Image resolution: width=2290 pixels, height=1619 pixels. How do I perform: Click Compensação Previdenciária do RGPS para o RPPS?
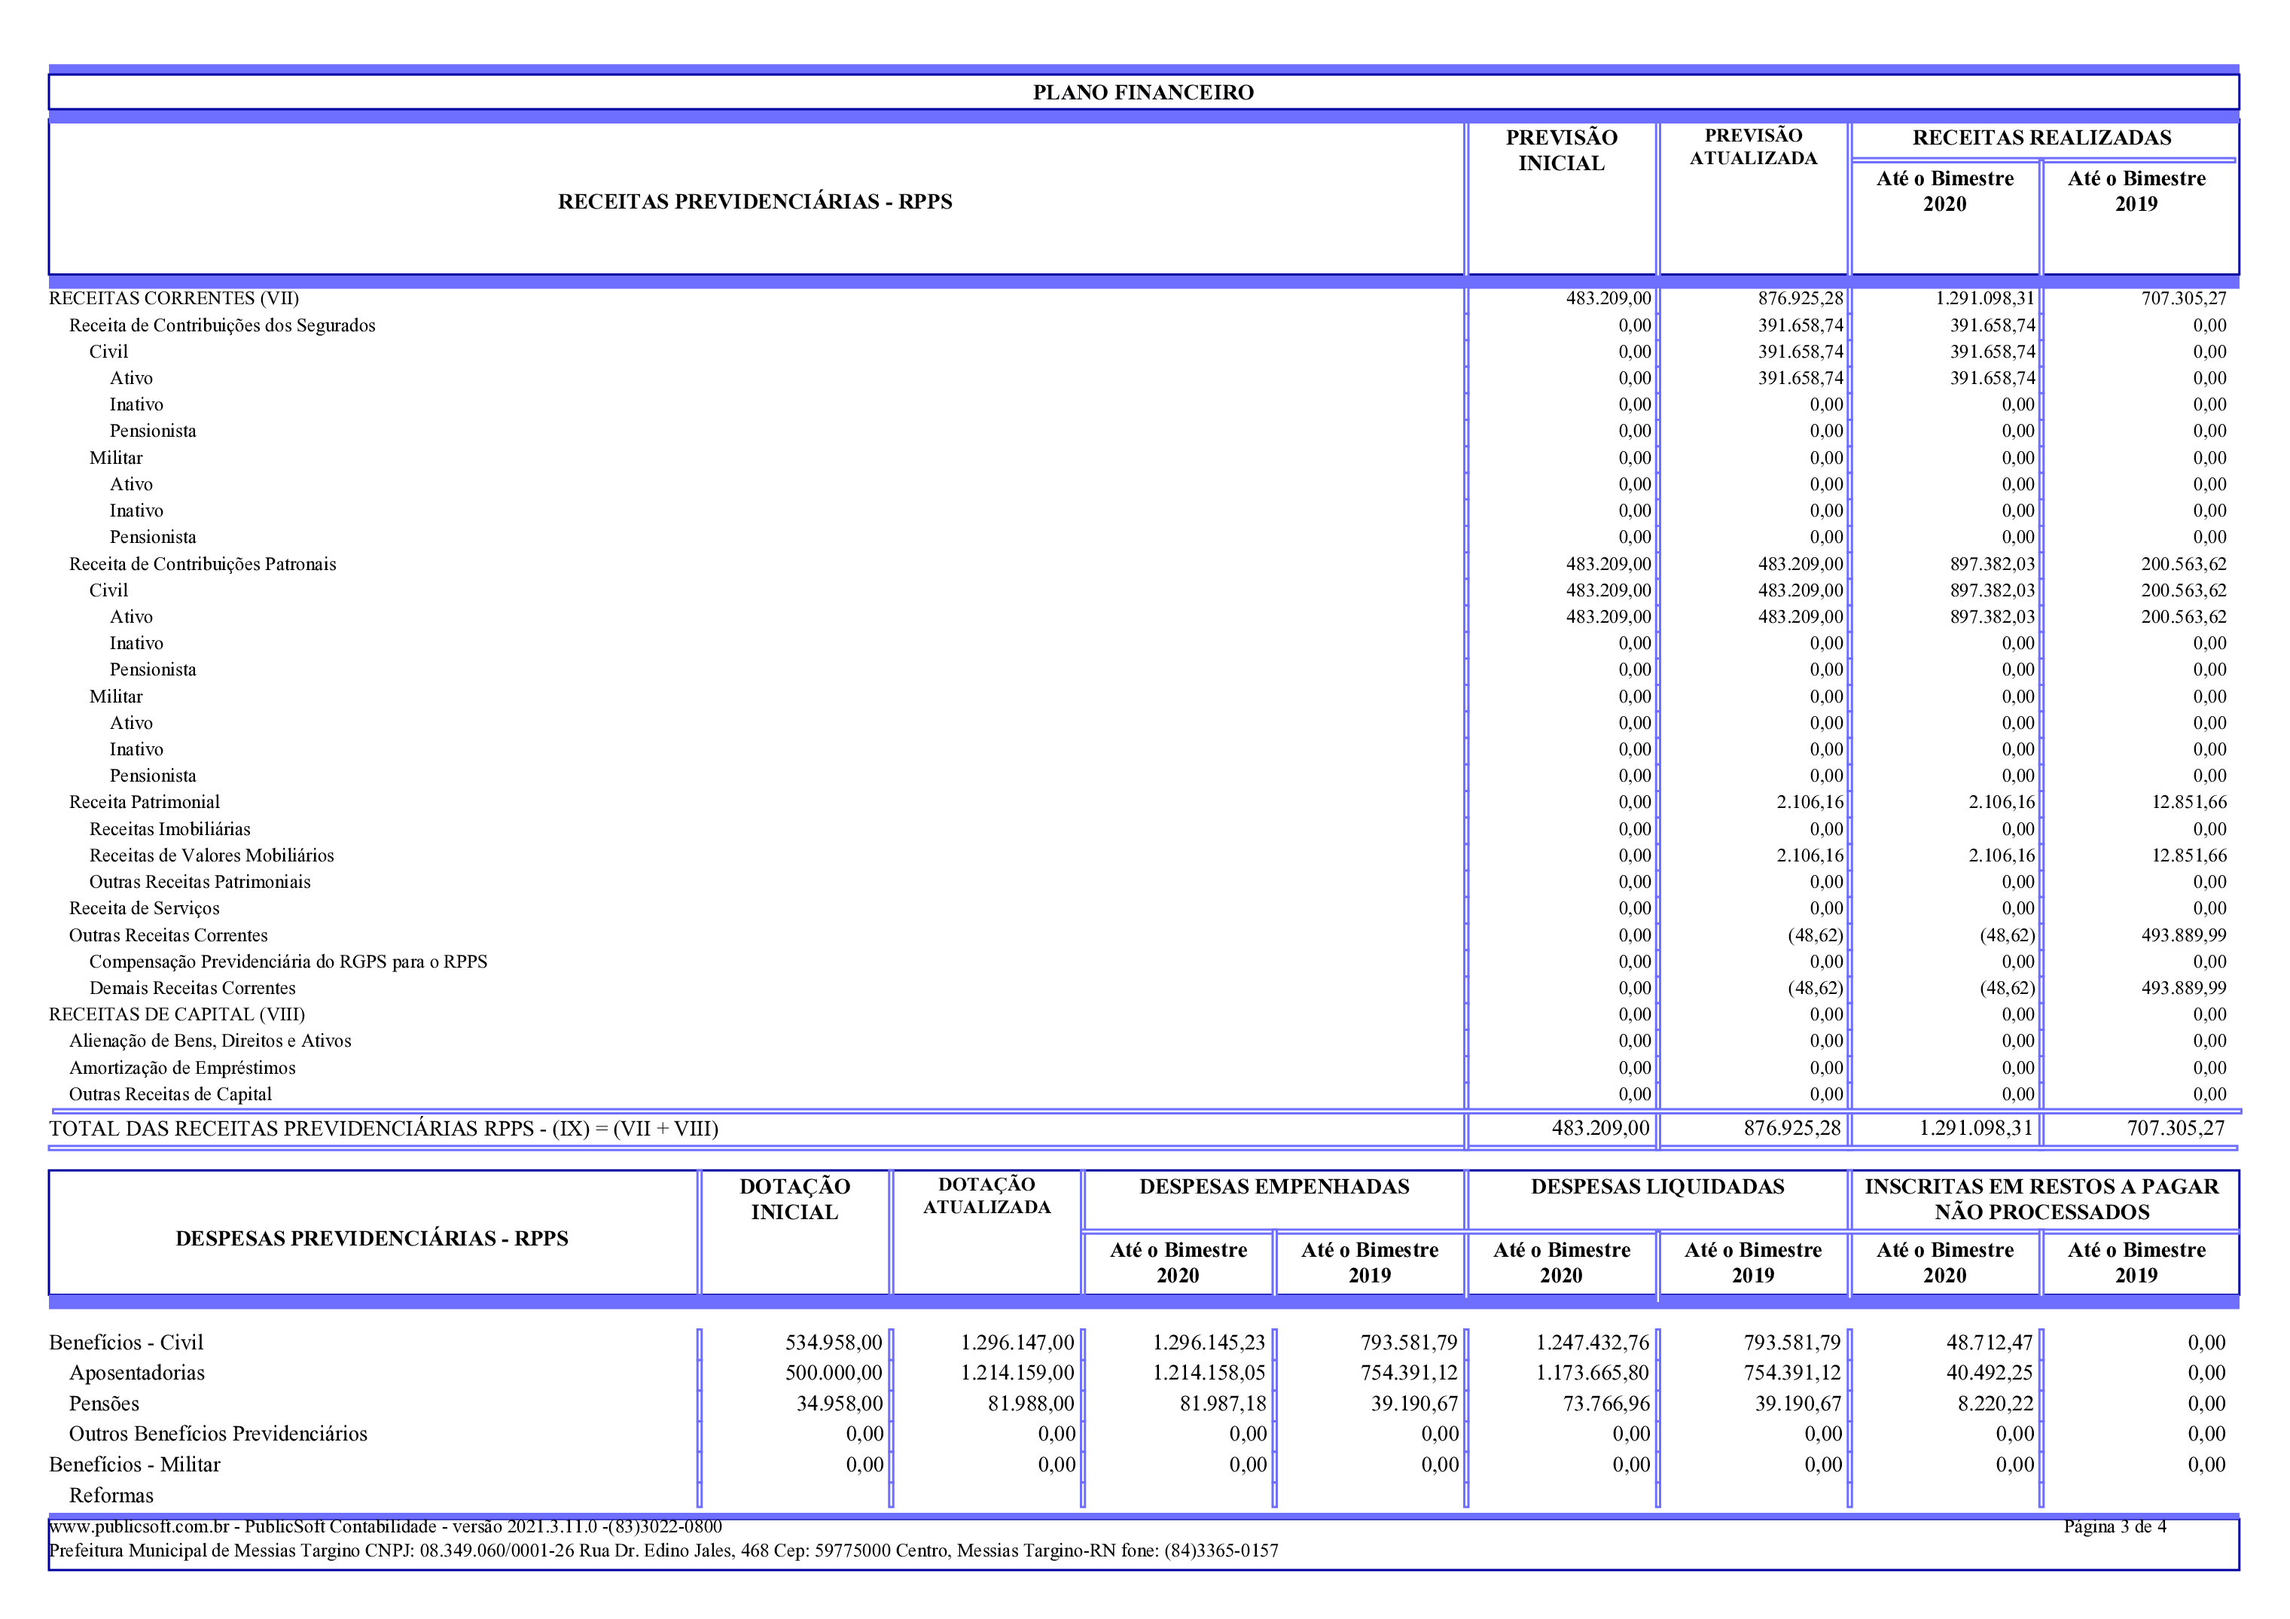[x=288, y=962]
